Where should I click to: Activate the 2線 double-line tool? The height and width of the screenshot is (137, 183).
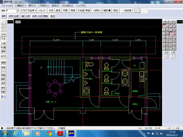[3, 44]
